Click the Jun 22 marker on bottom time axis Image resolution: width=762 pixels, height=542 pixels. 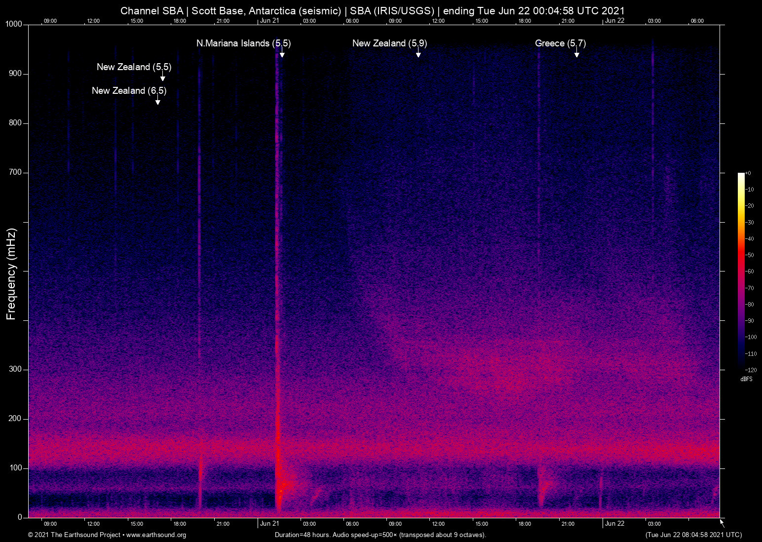coord(614,524)
